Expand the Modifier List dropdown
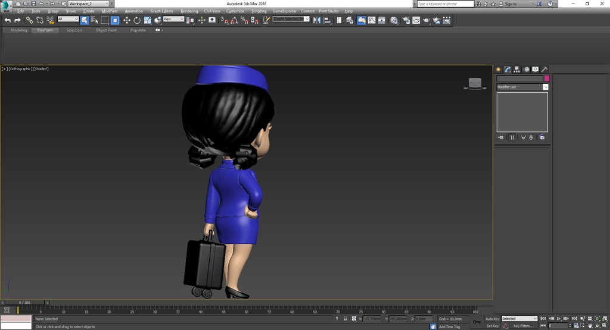610x330 pixels. tap(546, 87)
